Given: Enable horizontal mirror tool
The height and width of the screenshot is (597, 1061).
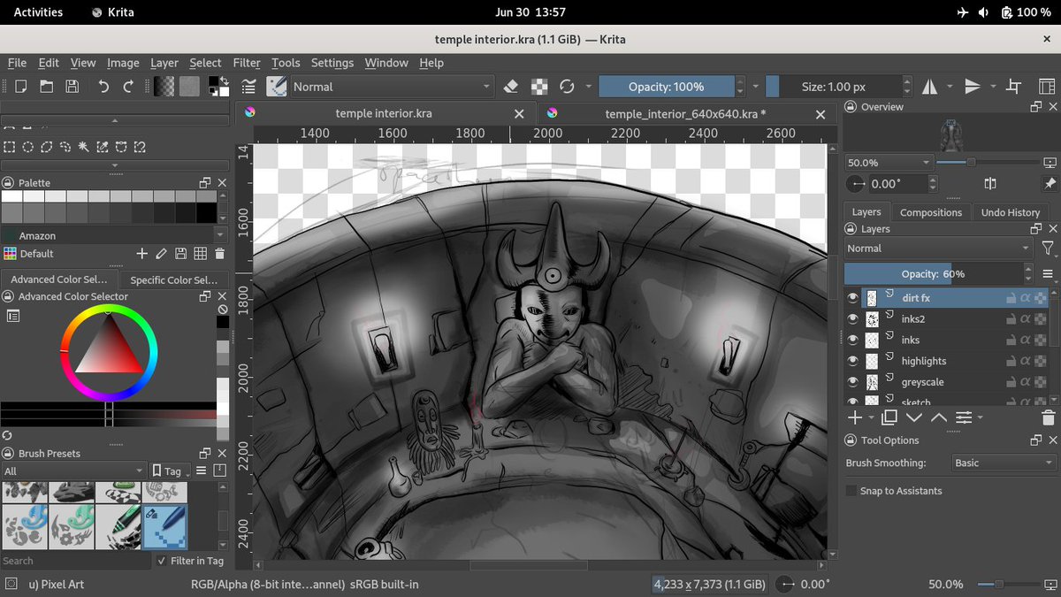Looking at the screenshot, I should 930,87.
